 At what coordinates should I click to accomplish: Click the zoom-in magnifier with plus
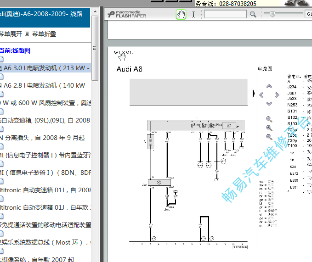point(269,128)
